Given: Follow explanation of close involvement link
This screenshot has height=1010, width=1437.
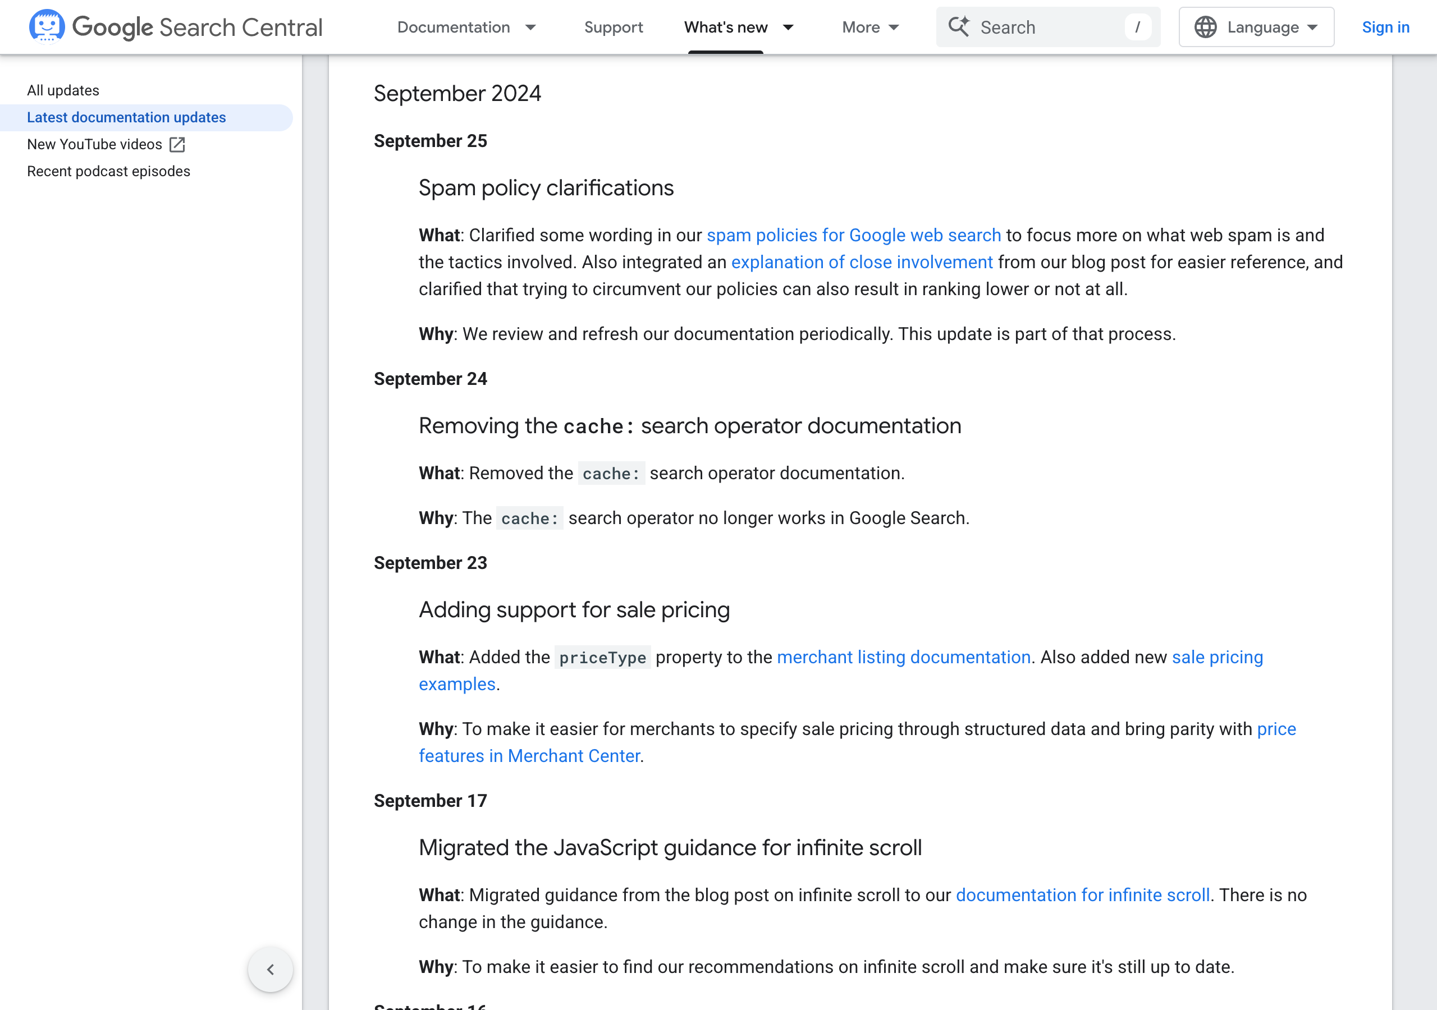Looking at the screenshot, I should pos(862,262).
